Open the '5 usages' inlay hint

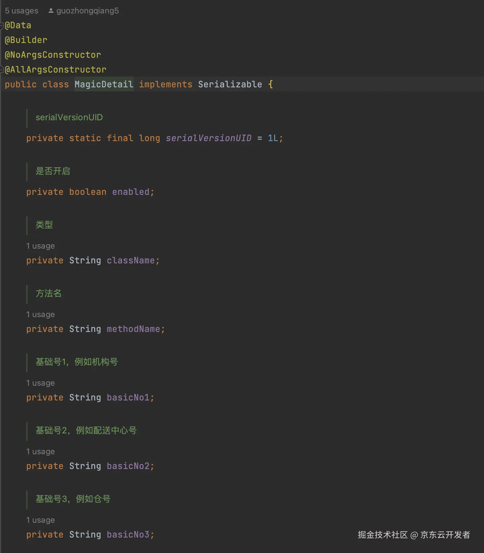tap(21, 11)
